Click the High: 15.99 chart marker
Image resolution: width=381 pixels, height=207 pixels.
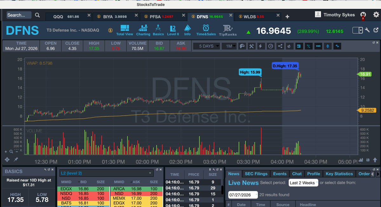tap(250, 72)
